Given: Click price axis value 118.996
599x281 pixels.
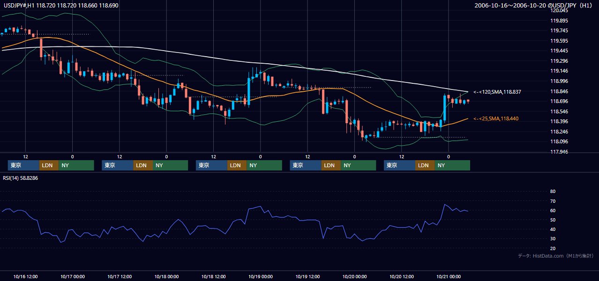Looking at the screenshot, I should point(560,81).
